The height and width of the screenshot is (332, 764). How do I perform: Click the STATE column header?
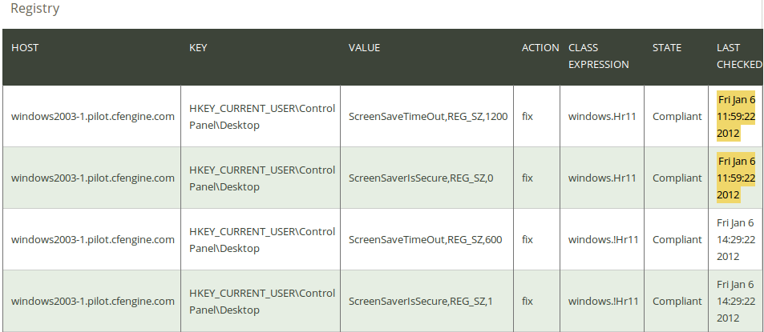[667, 48]
